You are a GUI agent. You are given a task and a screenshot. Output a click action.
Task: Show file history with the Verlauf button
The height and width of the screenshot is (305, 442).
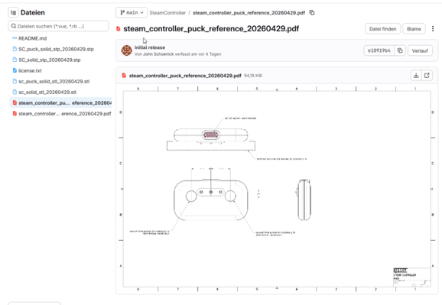click(x=420, y=50)
